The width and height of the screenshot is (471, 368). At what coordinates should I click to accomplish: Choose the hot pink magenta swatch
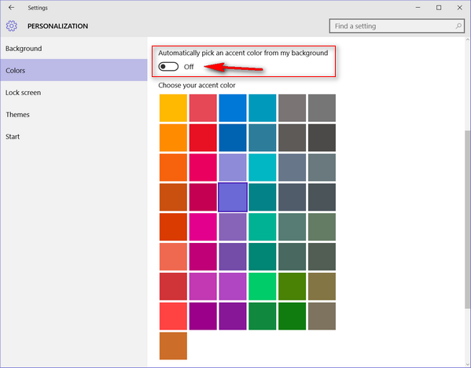click(203, 226)
